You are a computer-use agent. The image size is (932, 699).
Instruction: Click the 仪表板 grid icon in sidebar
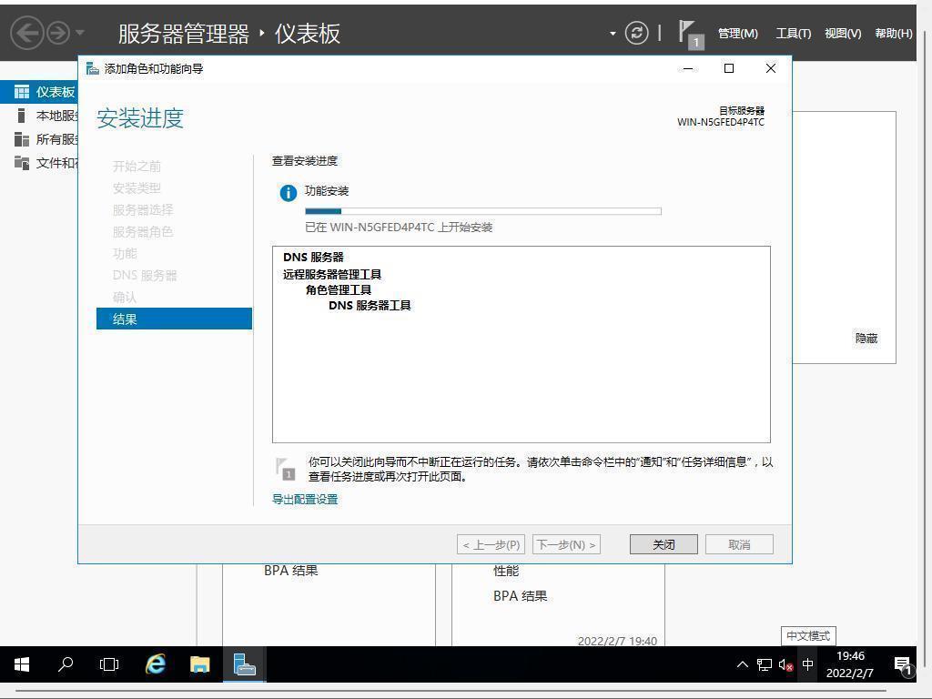(x=22, y=92)
